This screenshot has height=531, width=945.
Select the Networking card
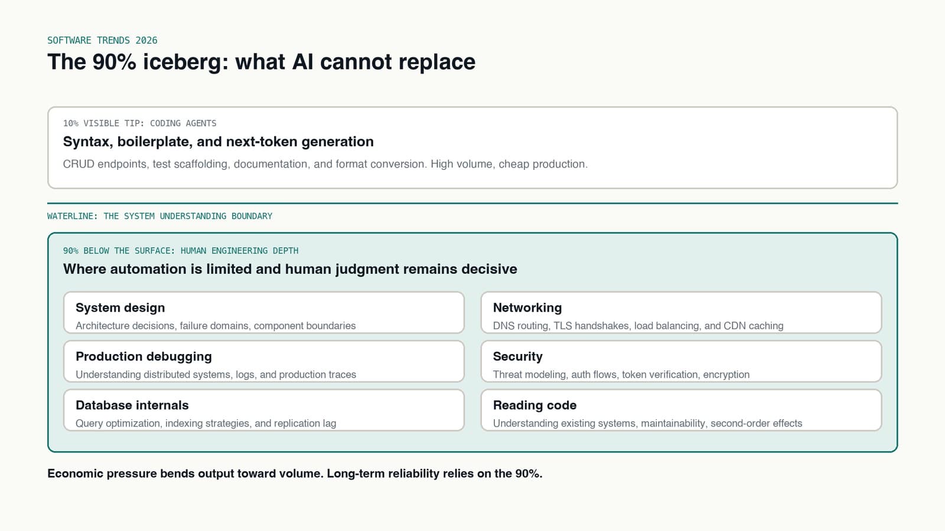pos(681,313)
